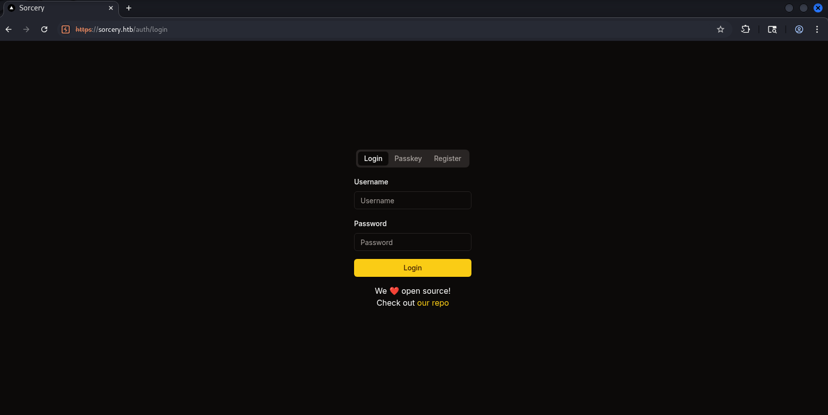Viewport: 828px width, 415px height.
Task: Select the Login tab
Action: [373, 159]
